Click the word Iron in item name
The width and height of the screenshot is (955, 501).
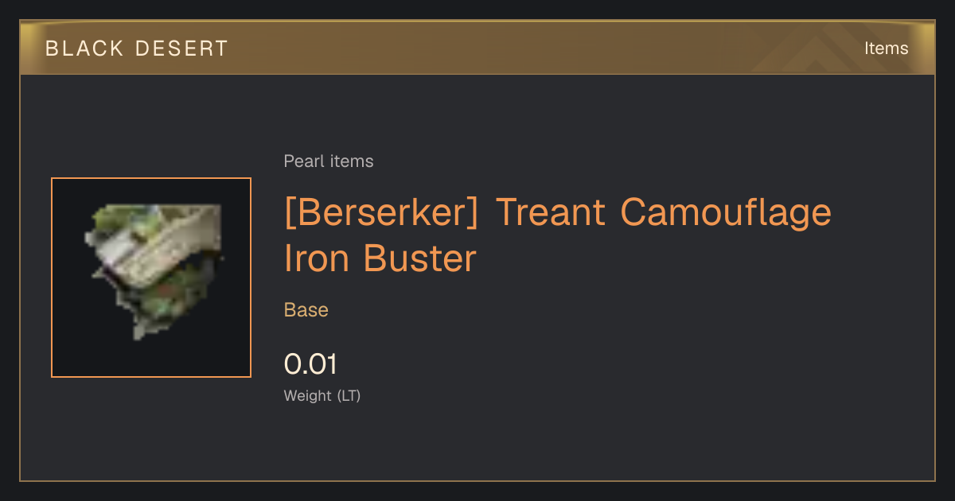tap(317, 258)
